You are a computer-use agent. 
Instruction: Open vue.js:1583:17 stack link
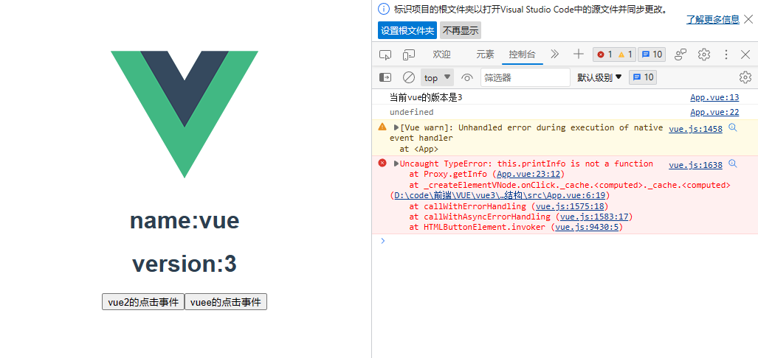click(x=594, y=217)
